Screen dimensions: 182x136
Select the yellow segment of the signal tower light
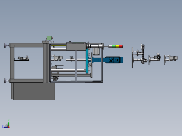(117, 46)
